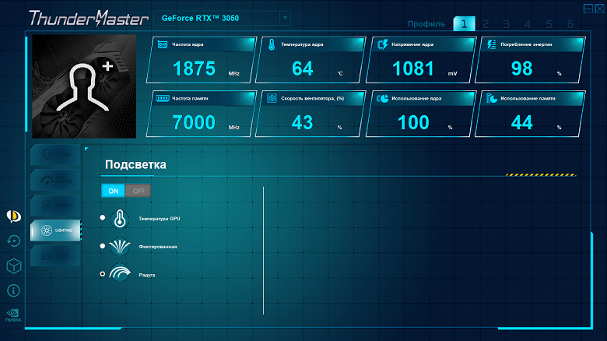Viewport: 607px width, 341px height.
Task: Click the power icon in Потребление энергии card
Action: click(492, 44)
